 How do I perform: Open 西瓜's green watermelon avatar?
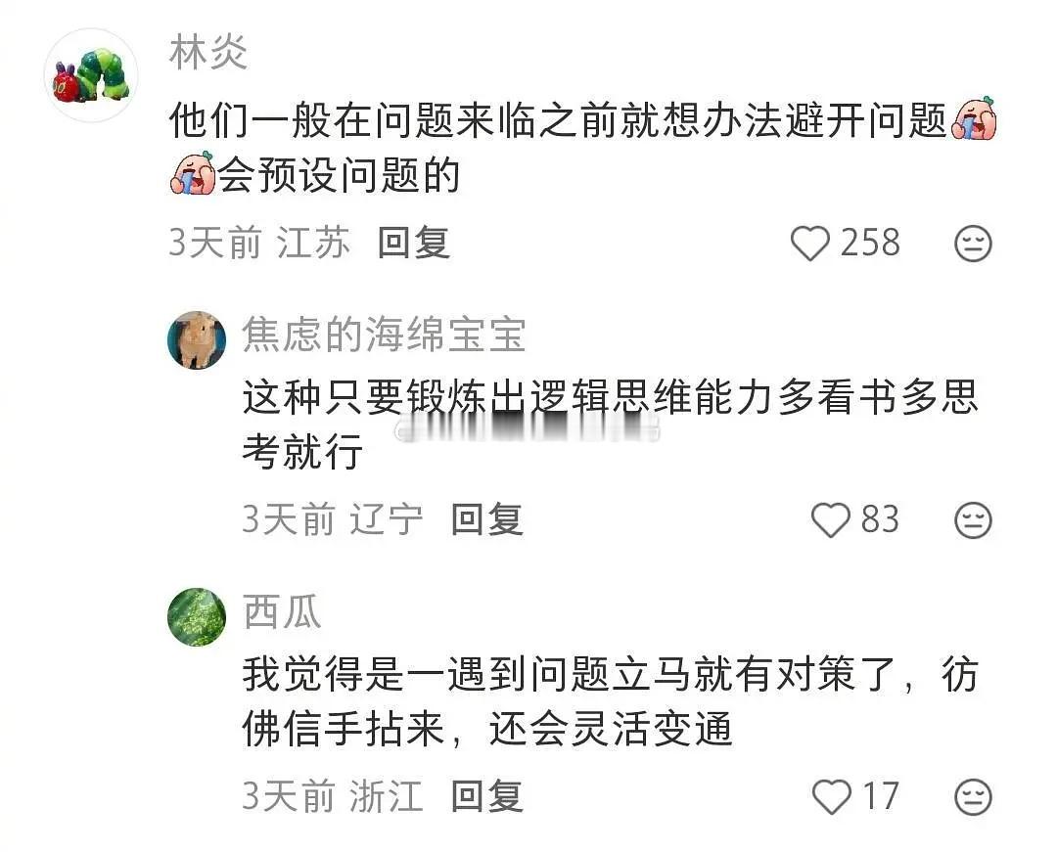click(197, 617)
